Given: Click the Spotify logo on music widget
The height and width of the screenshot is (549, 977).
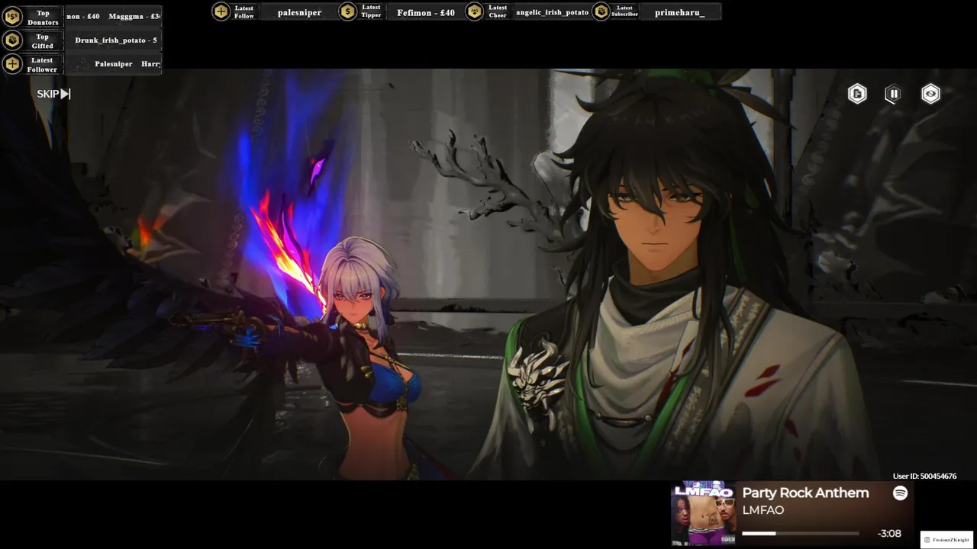Looking at the screenshot, I should [900, 493].
